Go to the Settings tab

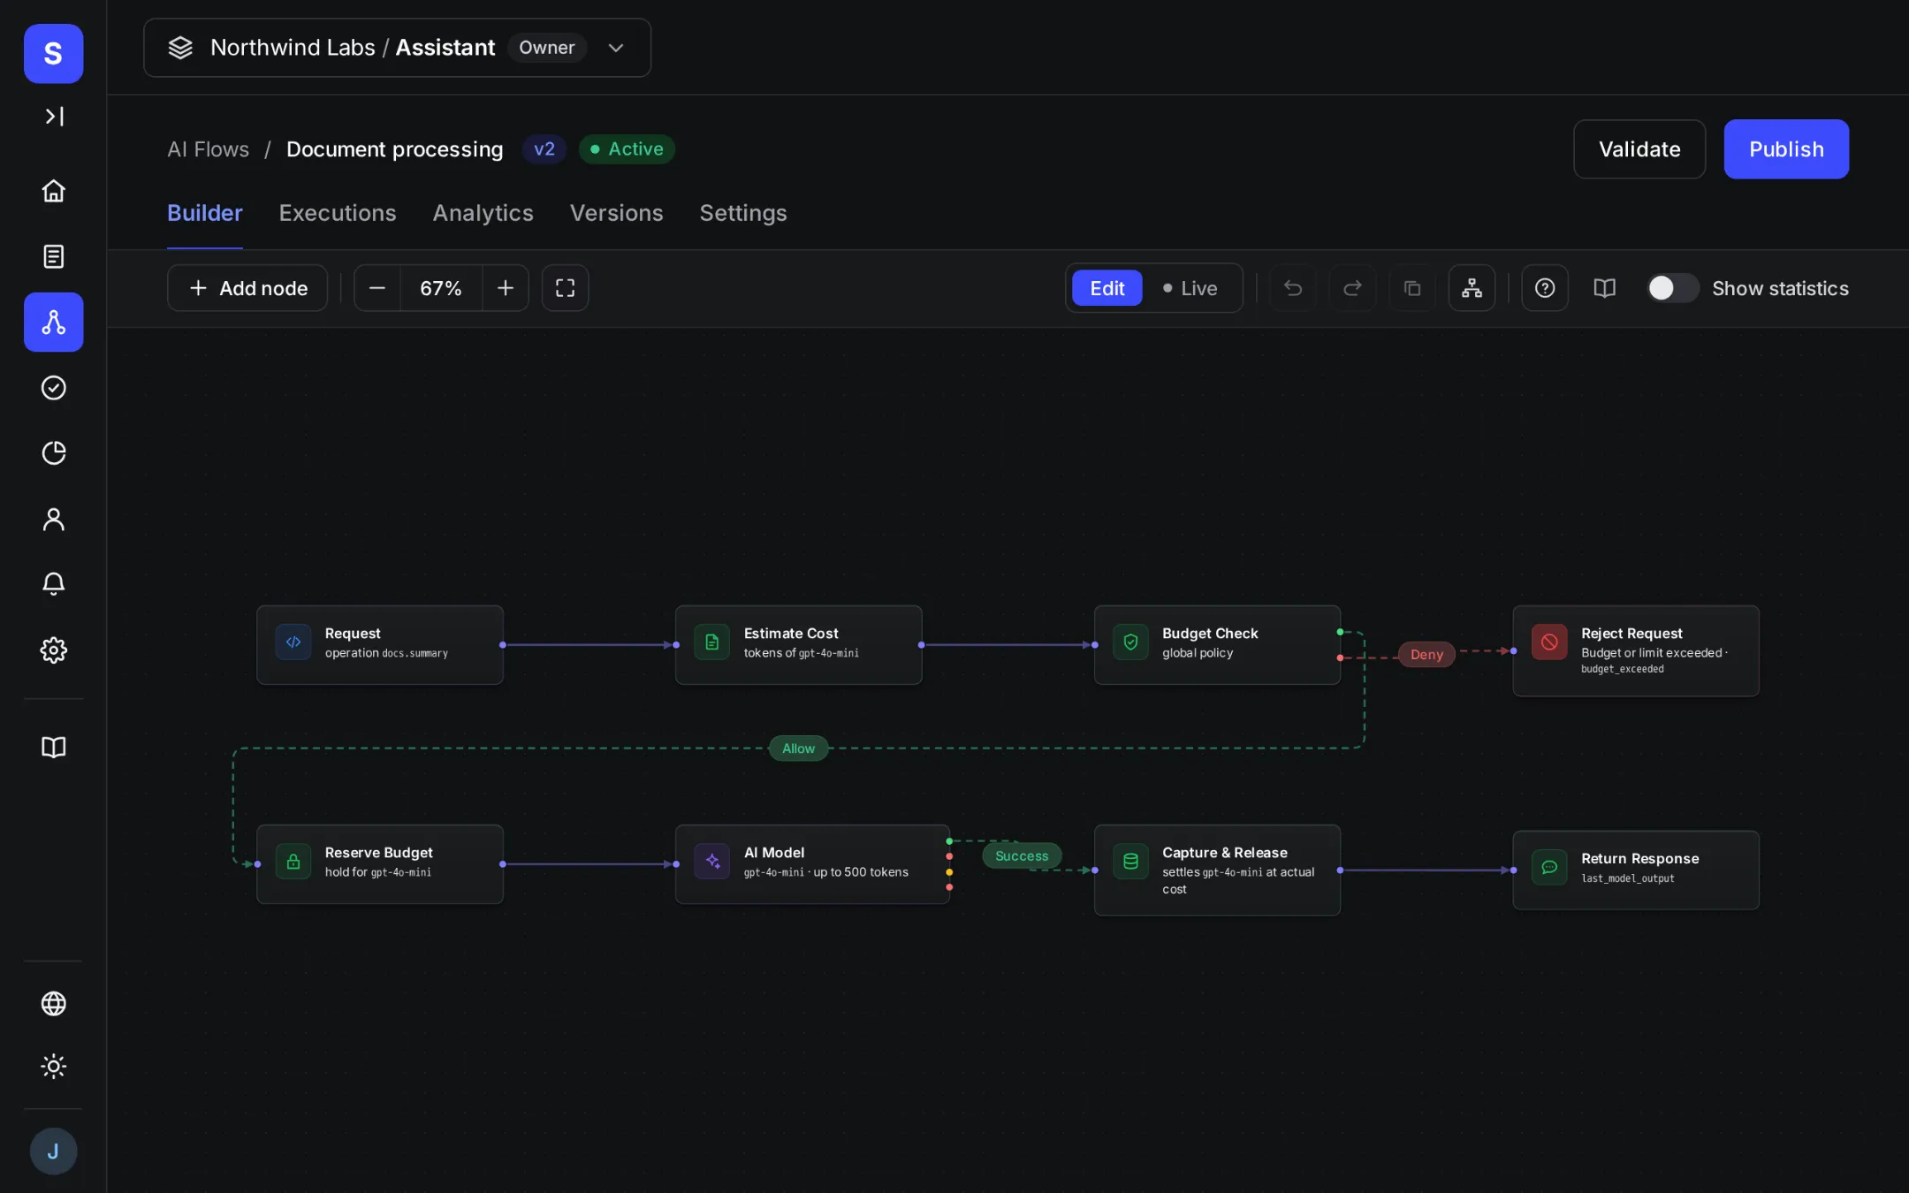[743, 213]
